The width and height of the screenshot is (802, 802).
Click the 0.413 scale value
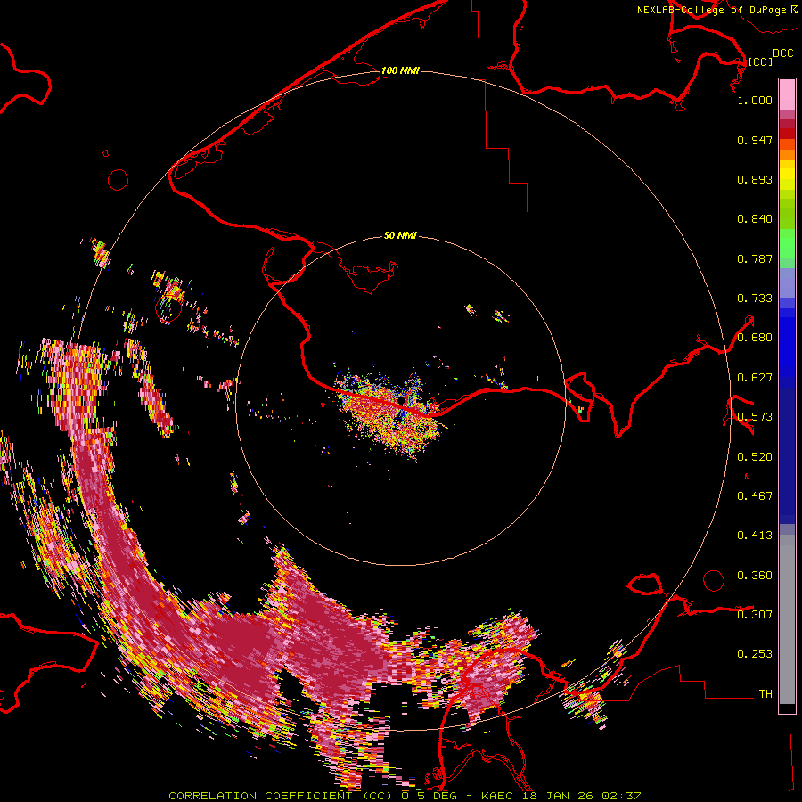click(x=755, y=536)
